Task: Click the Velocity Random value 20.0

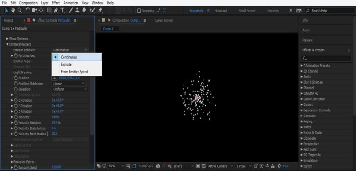Action: 55,123
